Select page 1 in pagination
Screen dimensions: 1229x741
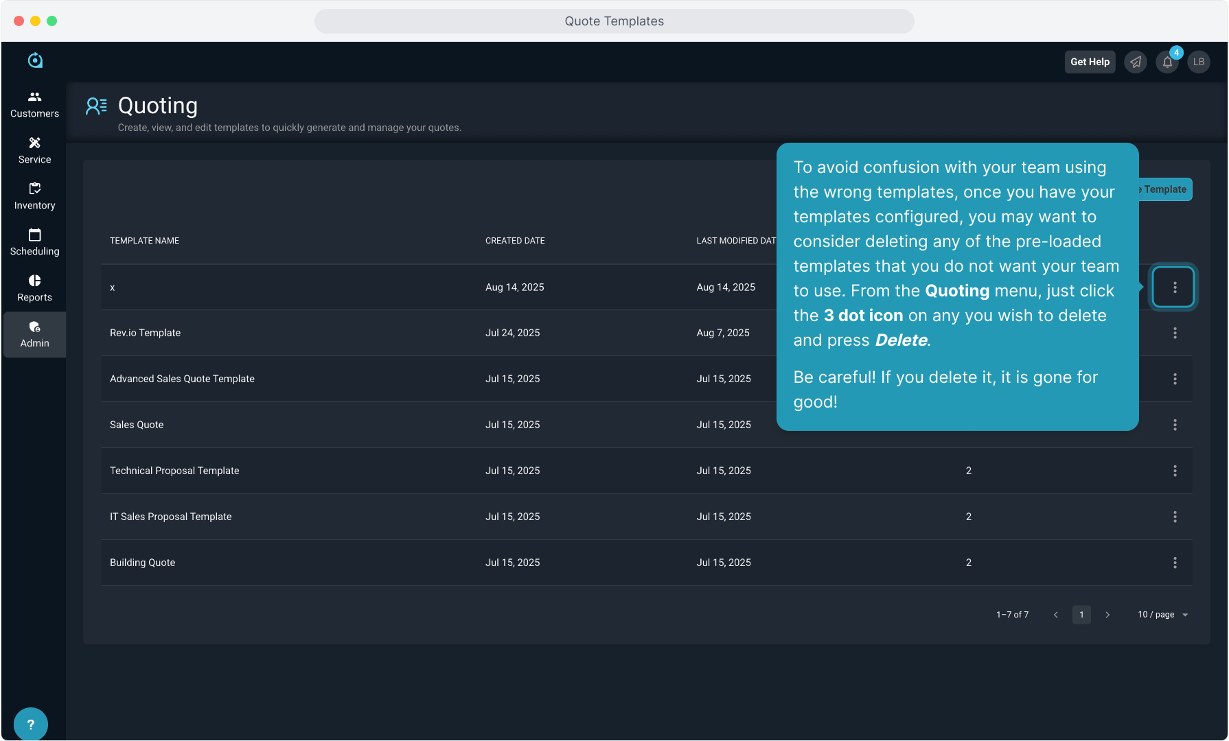pos(1081,615)
